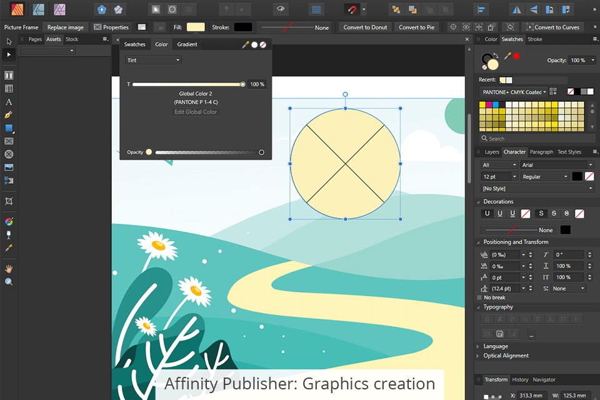The image size is (600, 400).
Task: Select the Artistic Text tool
Action: tap(9, 102)
